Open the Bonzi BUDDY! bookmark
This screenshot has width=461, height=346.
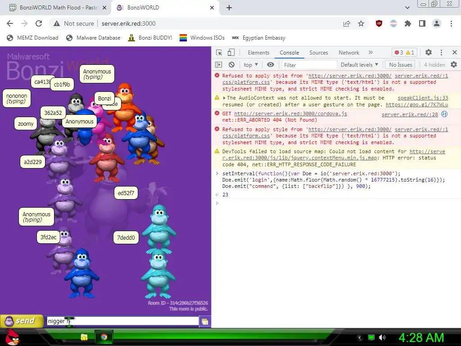[150, 38]
